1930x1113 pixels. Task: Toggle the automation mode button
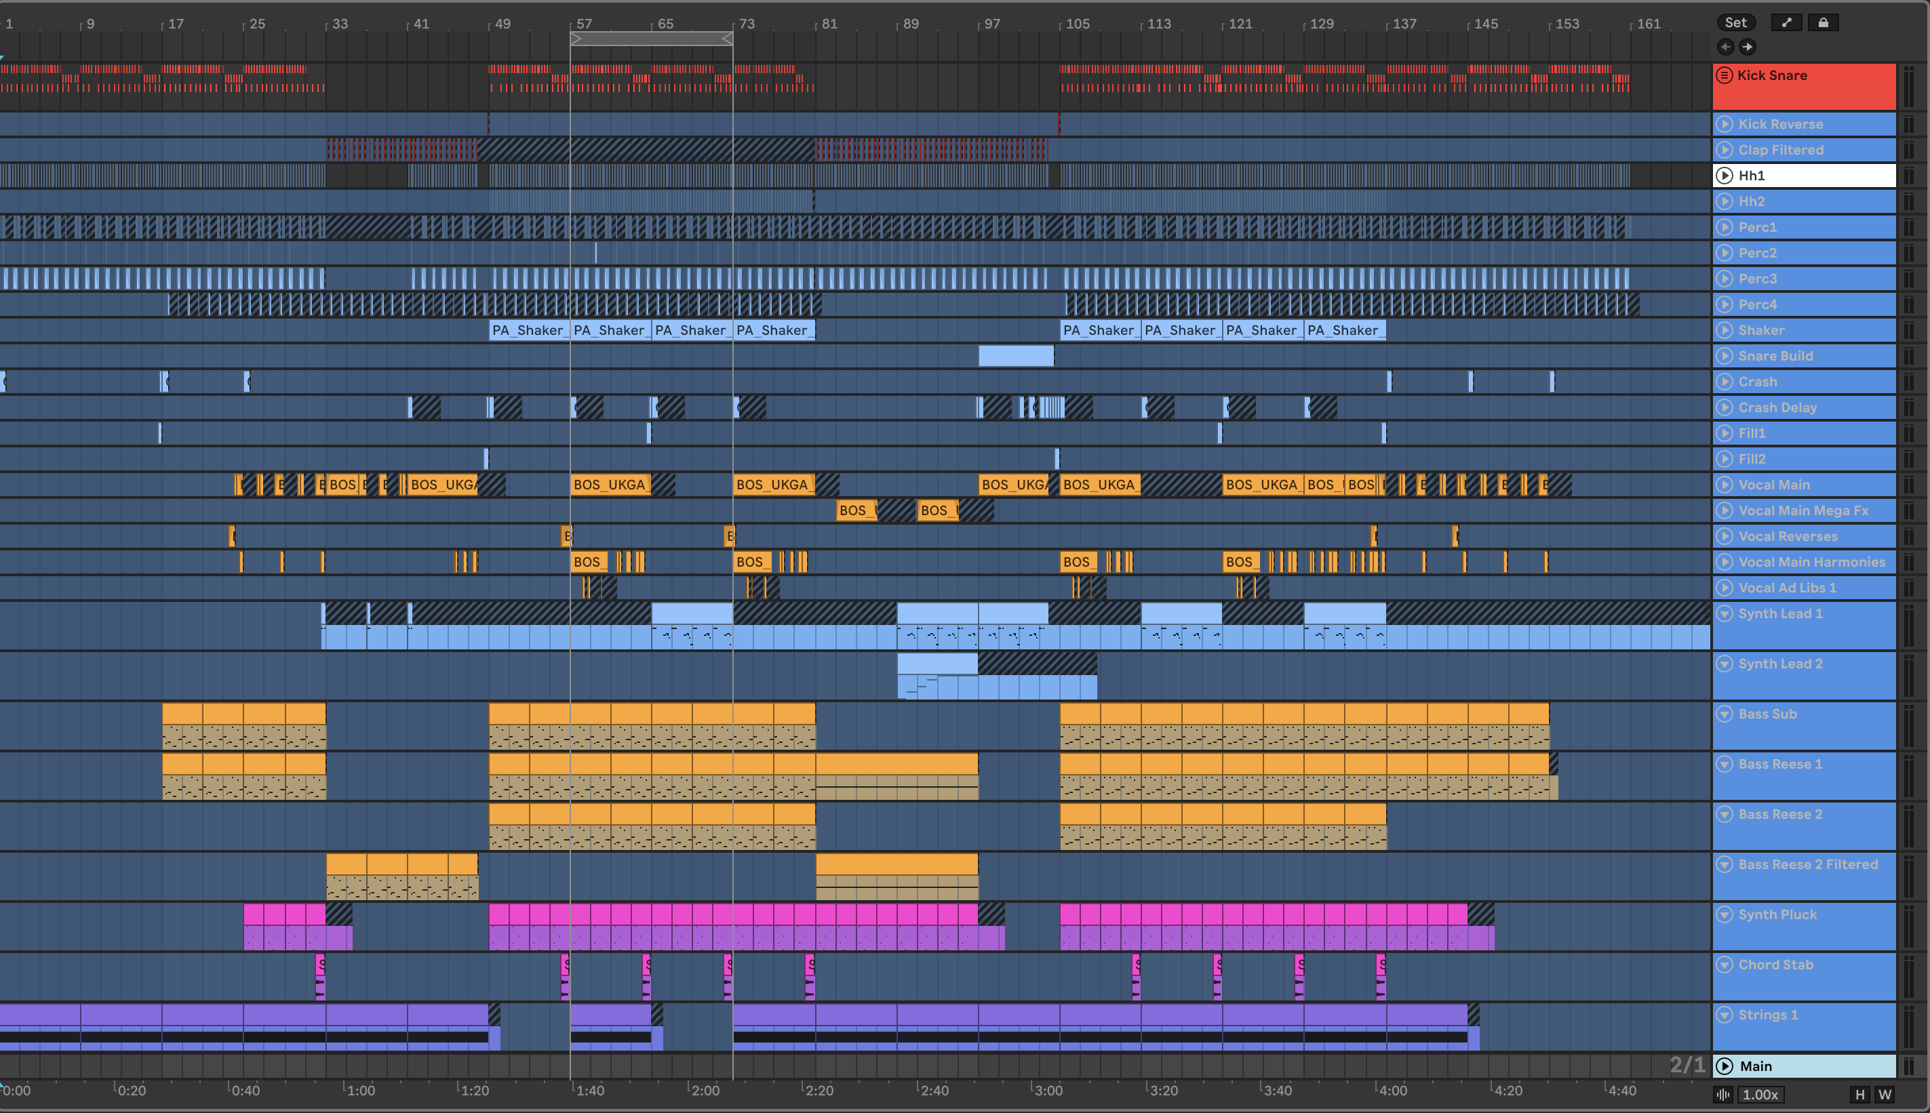pos(1786,23)
